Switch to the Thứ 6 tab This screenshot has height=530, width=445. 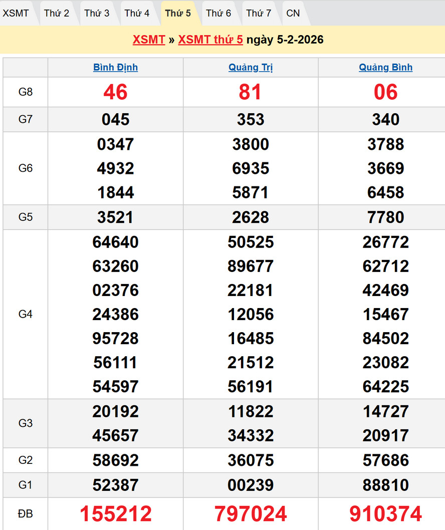coord(218,13)
